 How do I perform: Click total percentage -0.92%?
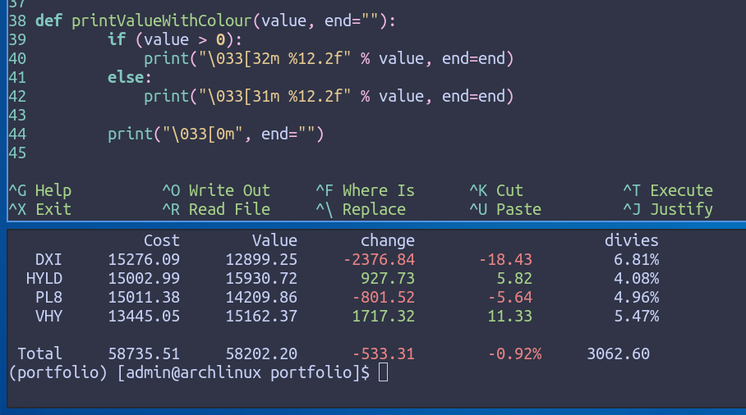(515, 353)
